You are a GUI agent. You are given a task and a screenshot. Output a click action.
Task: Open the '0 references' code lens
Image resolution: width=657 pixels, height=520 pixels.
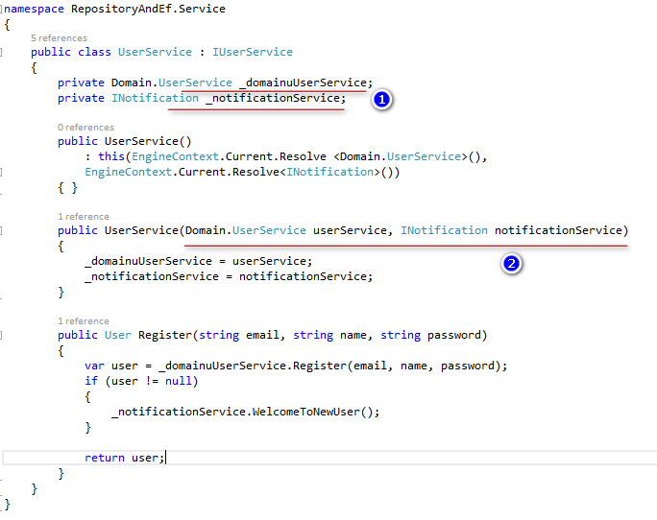tap(85, 127)
